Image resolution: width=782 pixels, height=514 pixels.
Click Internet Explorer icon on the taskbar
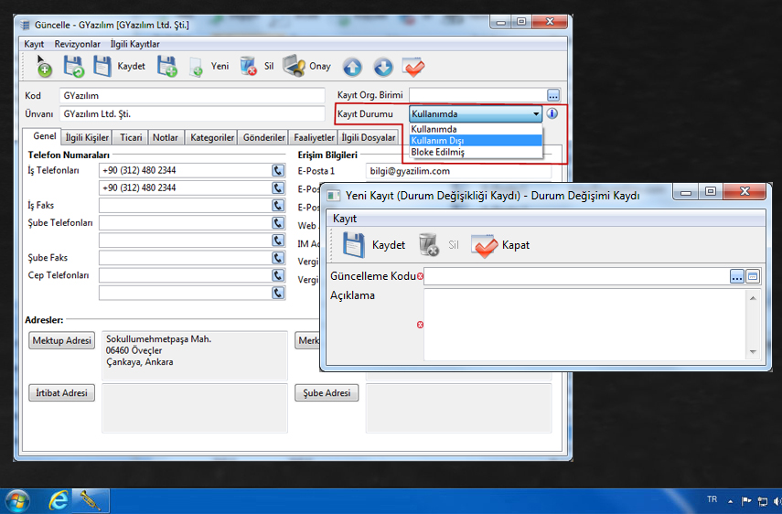(59, 500)
